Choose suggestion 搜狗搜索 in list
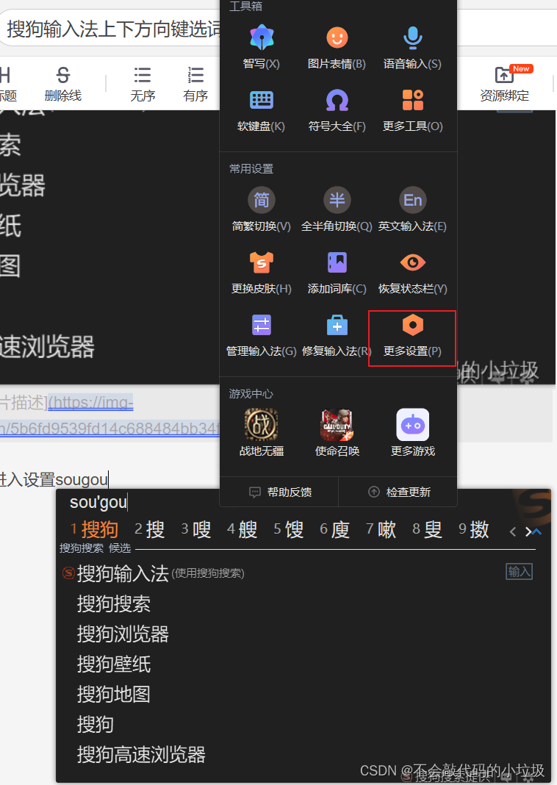Viewport: 557px width, 785px height. pyautogui.click(x=114, y=603)
